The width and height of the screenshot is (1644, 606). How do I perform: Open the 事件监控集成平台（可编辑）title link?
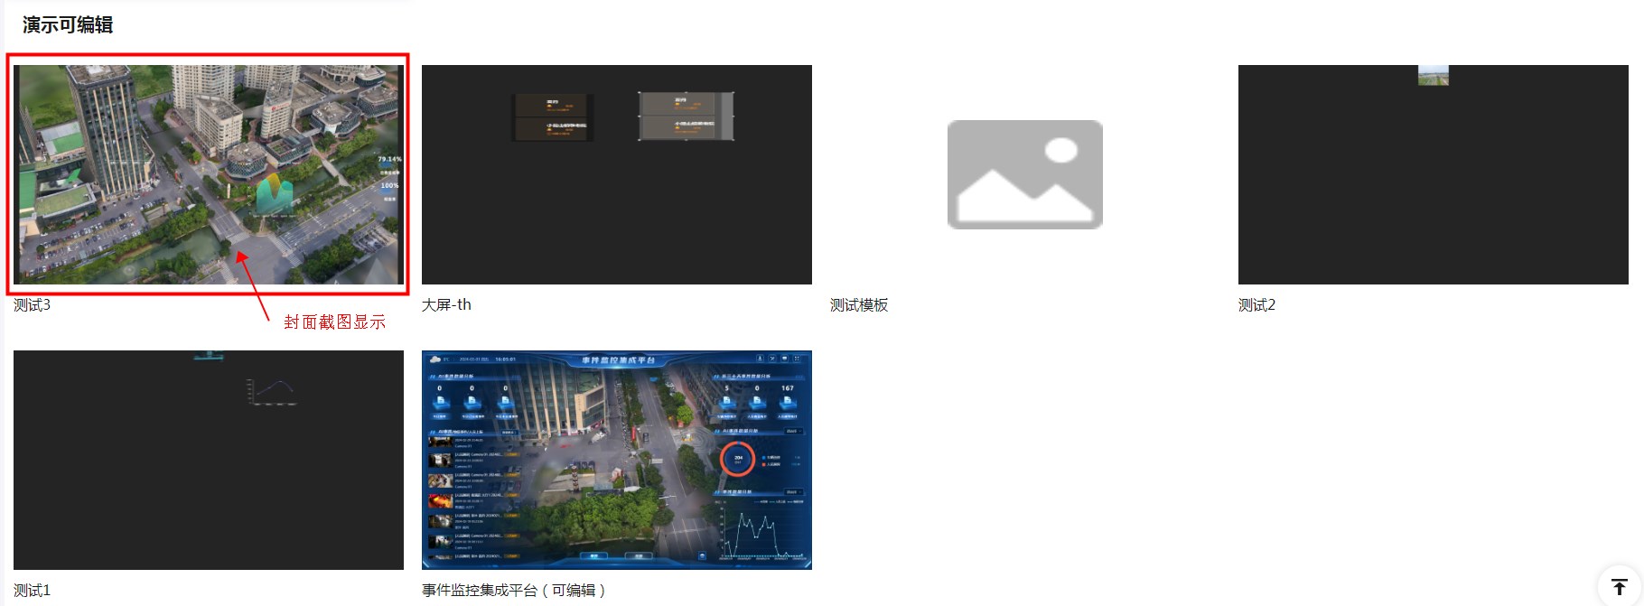click(515, 591)
